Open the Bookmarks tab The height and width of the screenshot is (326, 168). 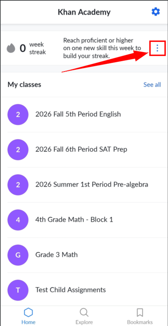point(140,316)
